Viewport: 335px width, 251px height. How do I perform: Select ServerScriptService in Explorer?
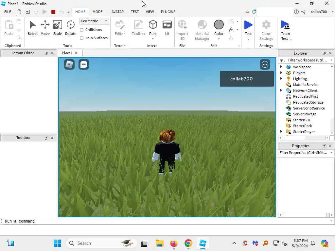[x=309, y=108]
